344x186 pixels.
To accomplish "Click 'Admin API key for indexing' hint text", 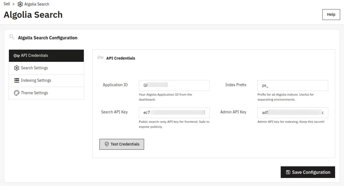I will 291,122.
